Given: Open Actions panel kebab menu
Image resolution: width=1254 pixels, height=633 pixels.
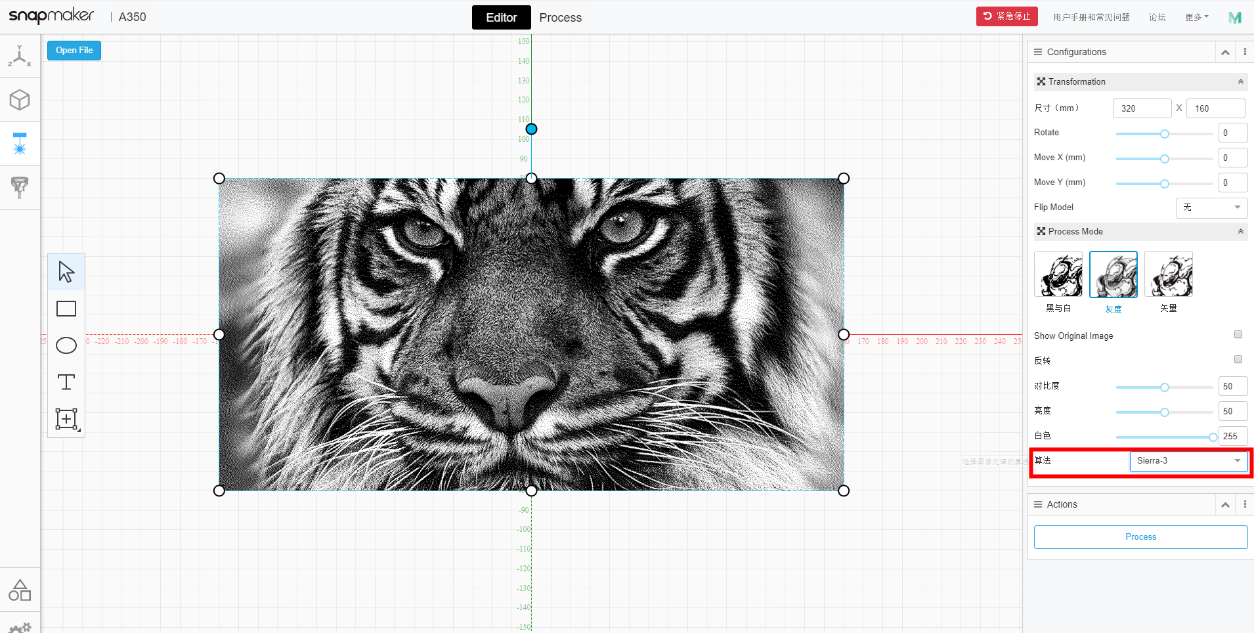Looking at the screenshot, I should tap(1245, 504).
